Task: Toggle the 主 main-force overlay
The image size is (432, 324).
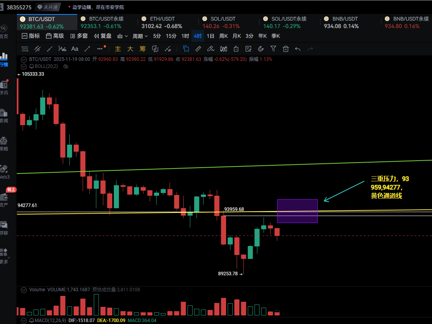Action: pyautogui.click(x=118, y=49)
